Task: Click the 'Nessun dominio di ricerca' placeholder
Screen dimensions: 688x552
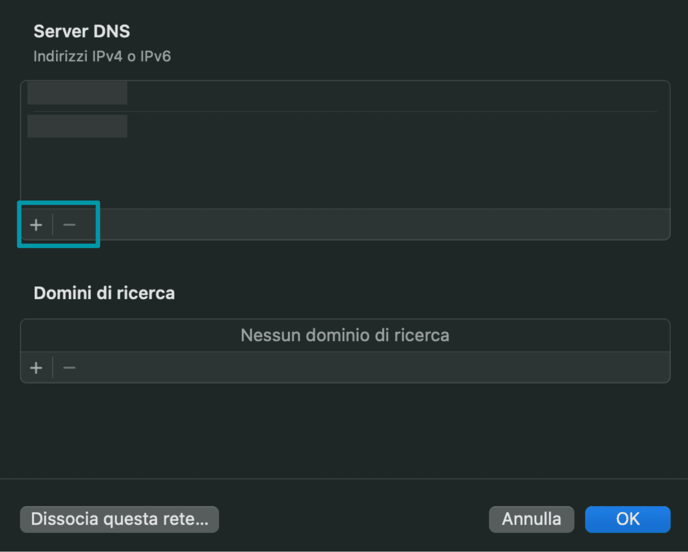Action: [345, 335]
